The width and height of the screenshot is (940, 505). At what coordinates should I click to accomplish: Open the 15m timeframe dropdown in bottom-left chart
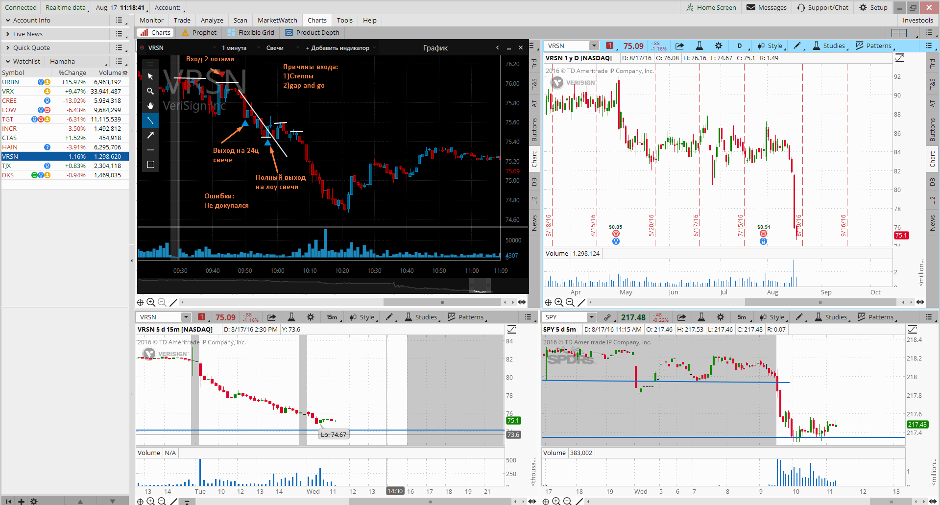(333, 317)
